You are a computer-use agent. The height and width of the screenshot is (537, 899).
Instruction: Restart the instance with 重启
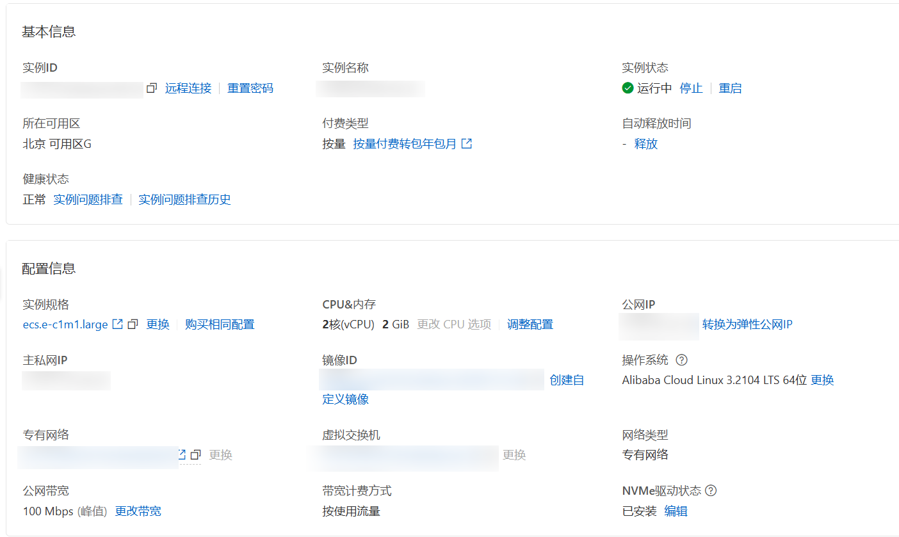730,88
